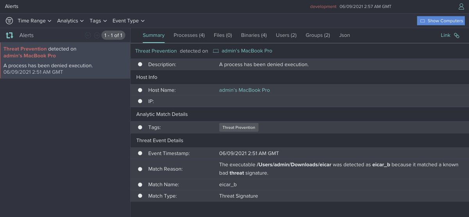The image size is (469, 217).
Task: Open the Users (2) tab
Action: coord(286,35)
